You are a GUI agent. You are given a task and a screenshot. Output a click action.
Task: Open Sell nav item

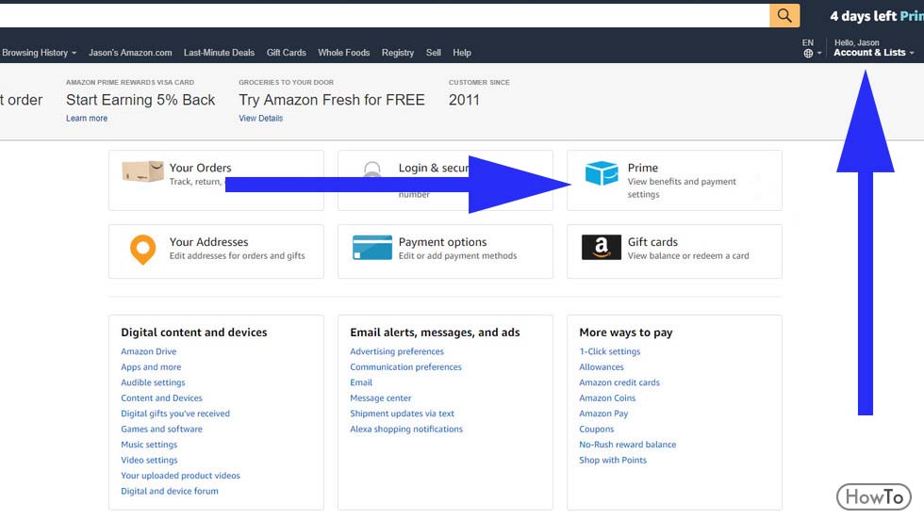[434, 53]
